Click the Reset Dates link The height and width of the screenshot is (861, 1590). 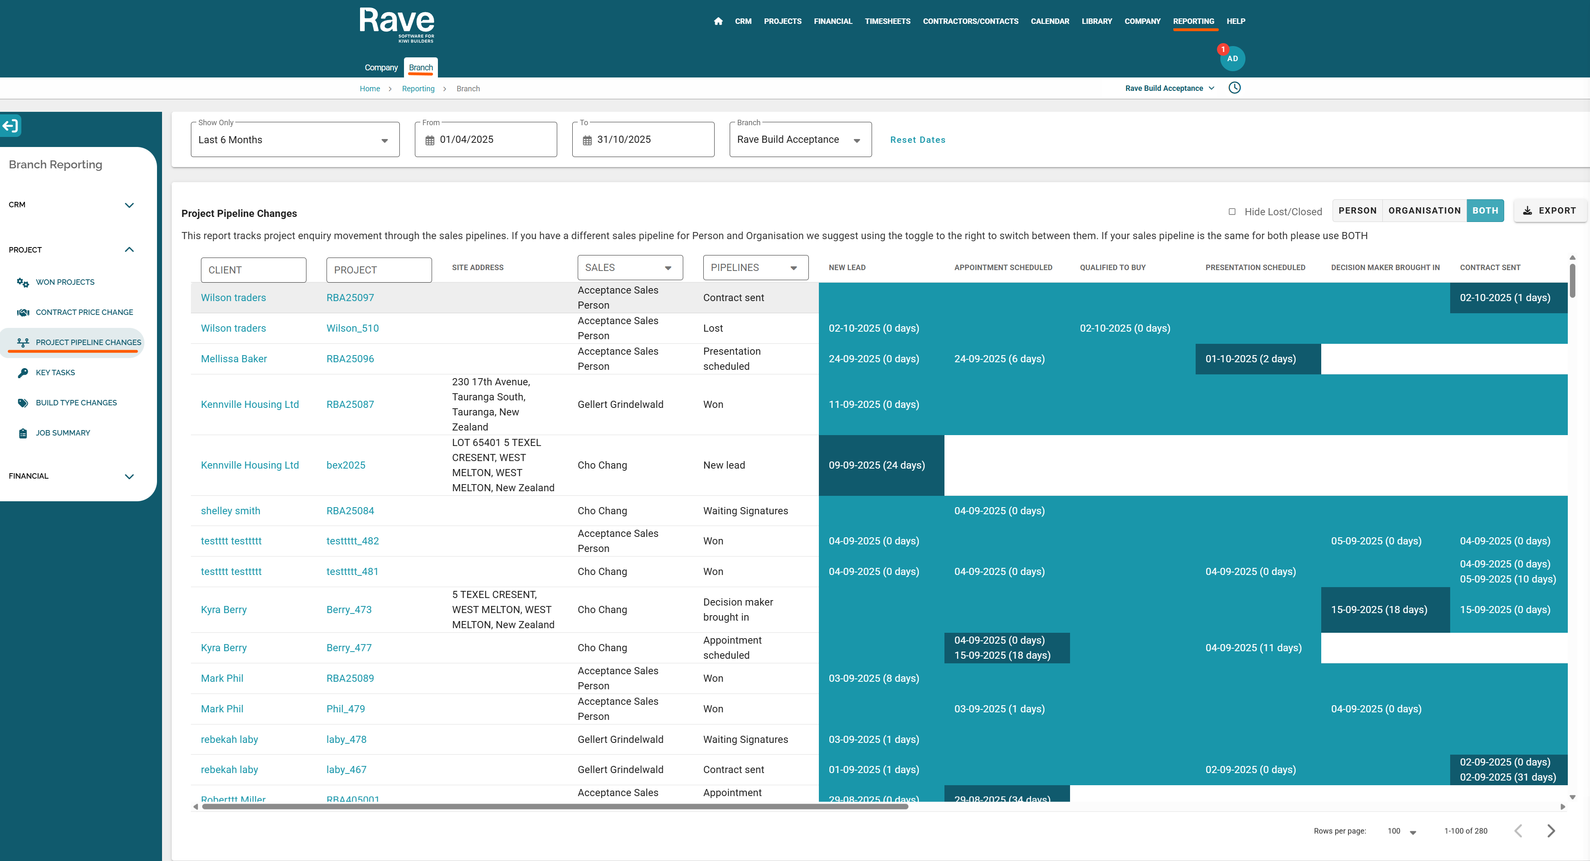pyautogui.click(x=917, y=140)
